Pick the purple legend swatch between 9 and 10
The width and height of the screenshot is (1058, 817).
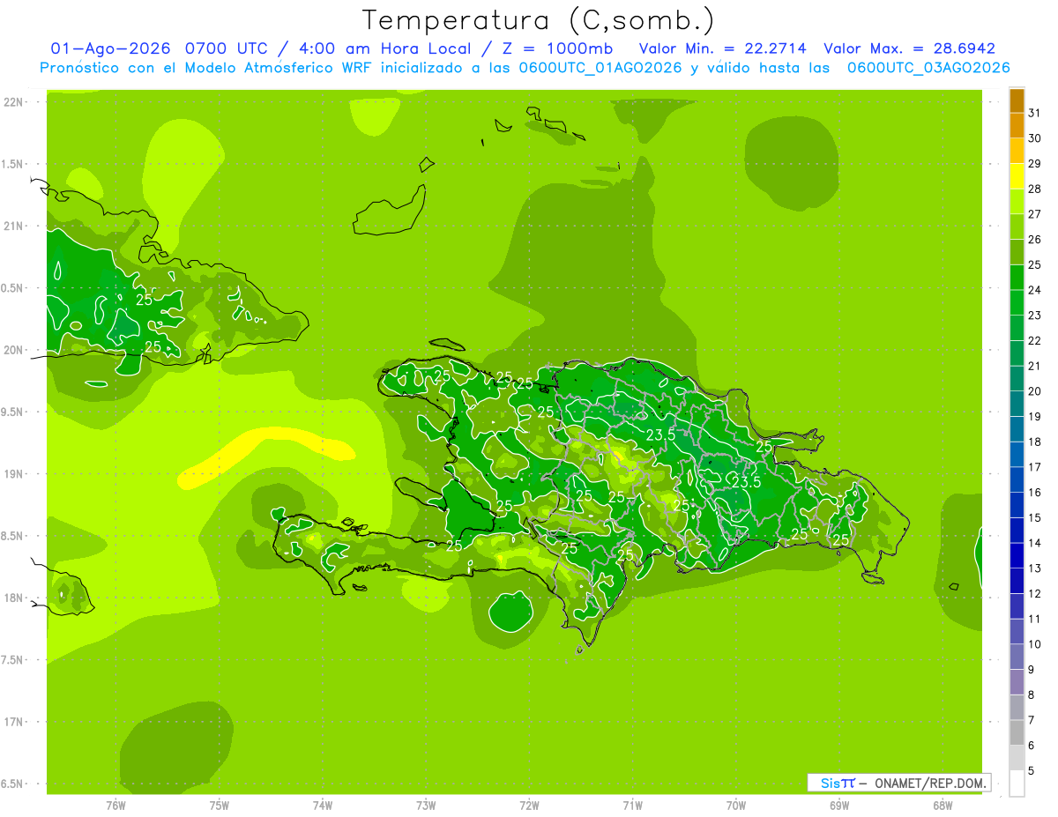point(1017,657)
